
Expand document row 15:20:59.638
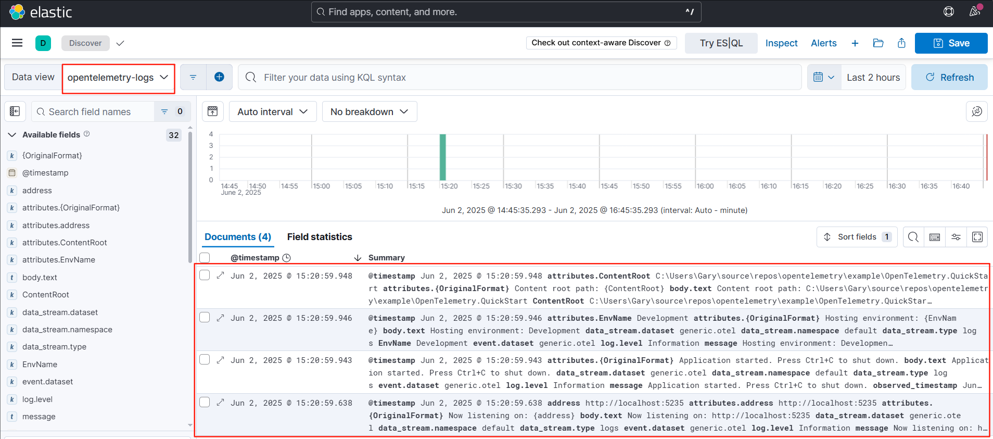tap(221, 403)
